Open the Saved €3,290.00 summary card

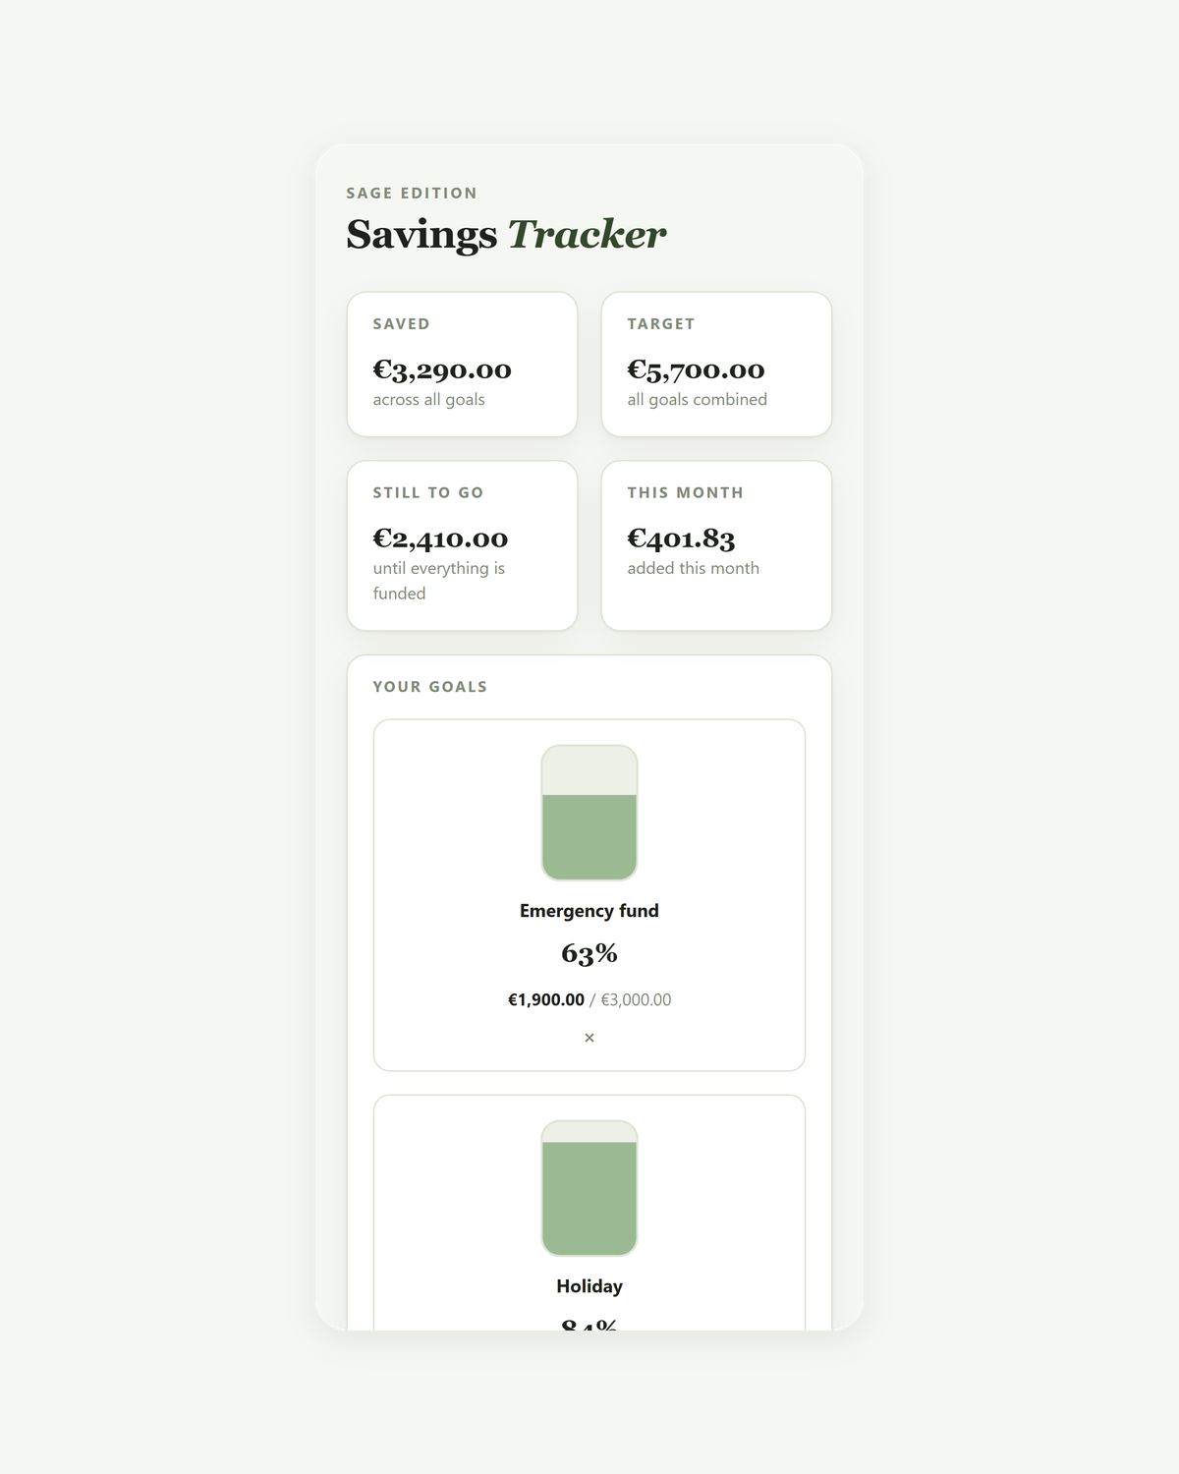[x=462, y=364]
